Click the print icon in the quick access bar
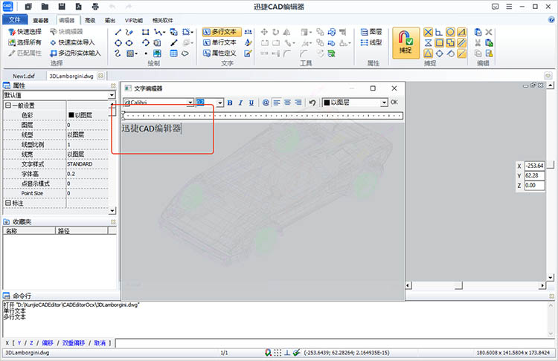This screenshot has height=361, width=558. [x=95, y=7]
